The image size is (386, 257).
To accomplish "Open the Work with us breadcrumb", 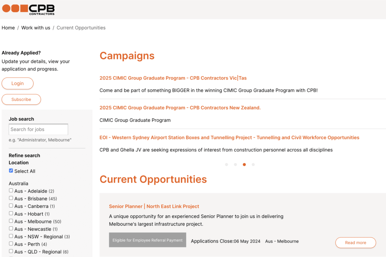I will pos(36,28).
